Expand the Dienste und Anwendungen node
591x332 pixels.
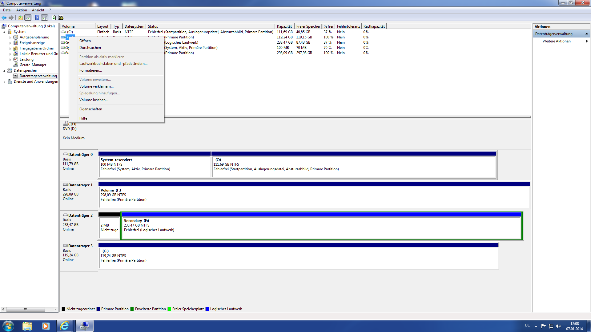click(x=4, y=82)
